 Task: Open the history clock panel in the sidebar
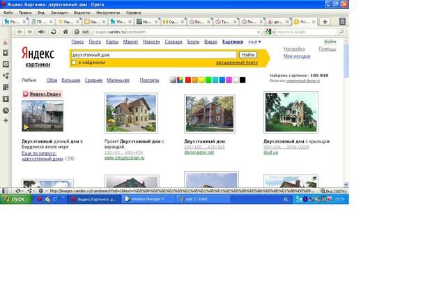point(6,111)
